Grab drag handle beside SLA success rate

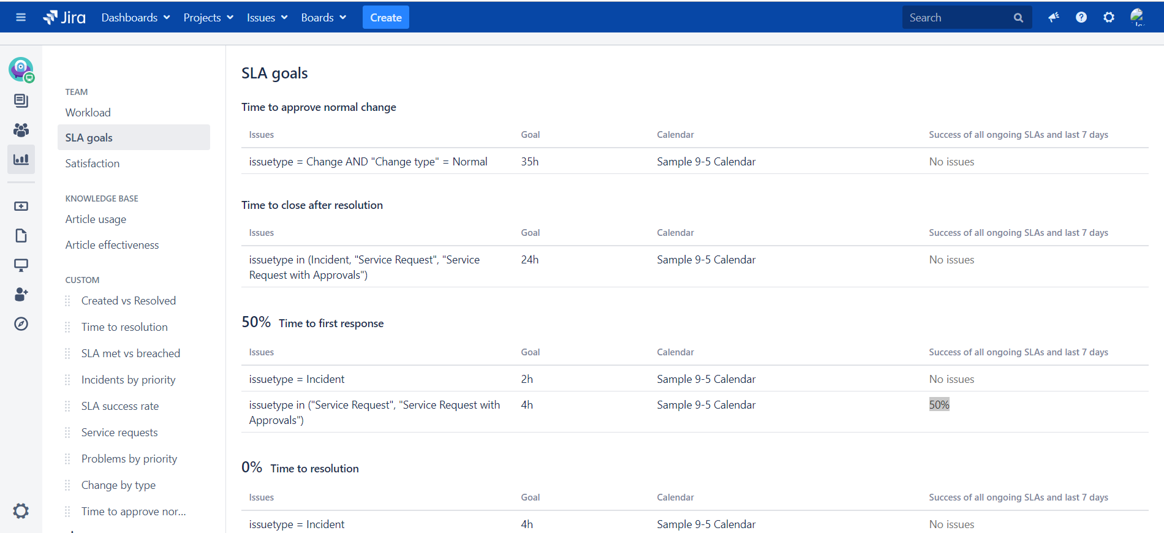(67, 406)
